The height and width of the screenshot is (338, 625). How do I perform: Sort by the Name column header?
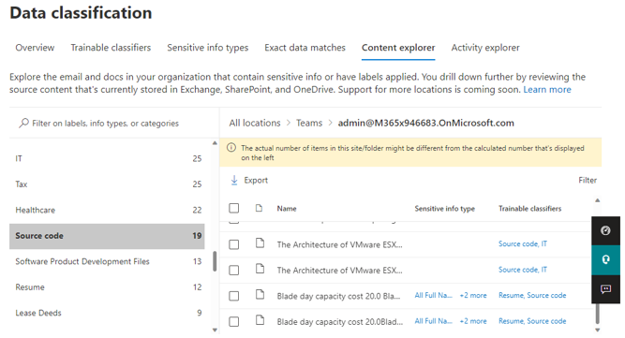click(287, 208)
